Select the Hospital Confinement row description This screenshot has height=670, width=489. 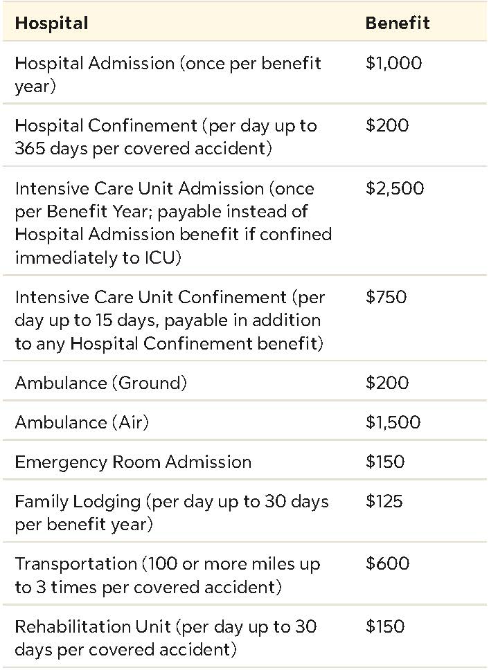click(x=166, y=136)
